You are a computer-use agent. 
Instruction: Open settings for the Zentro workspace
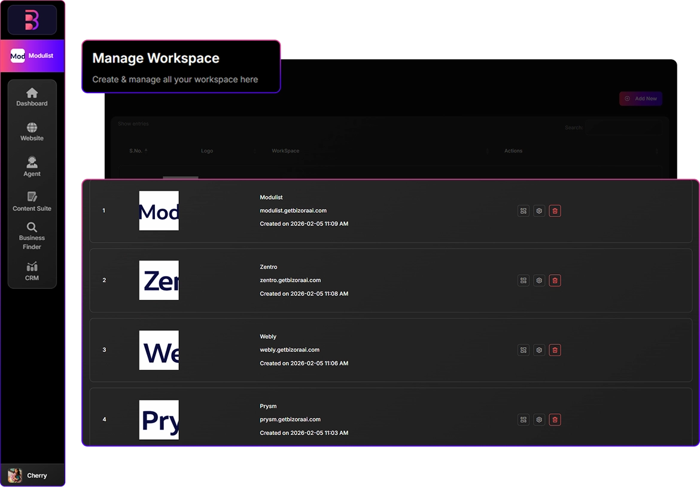tap(539, 280)
